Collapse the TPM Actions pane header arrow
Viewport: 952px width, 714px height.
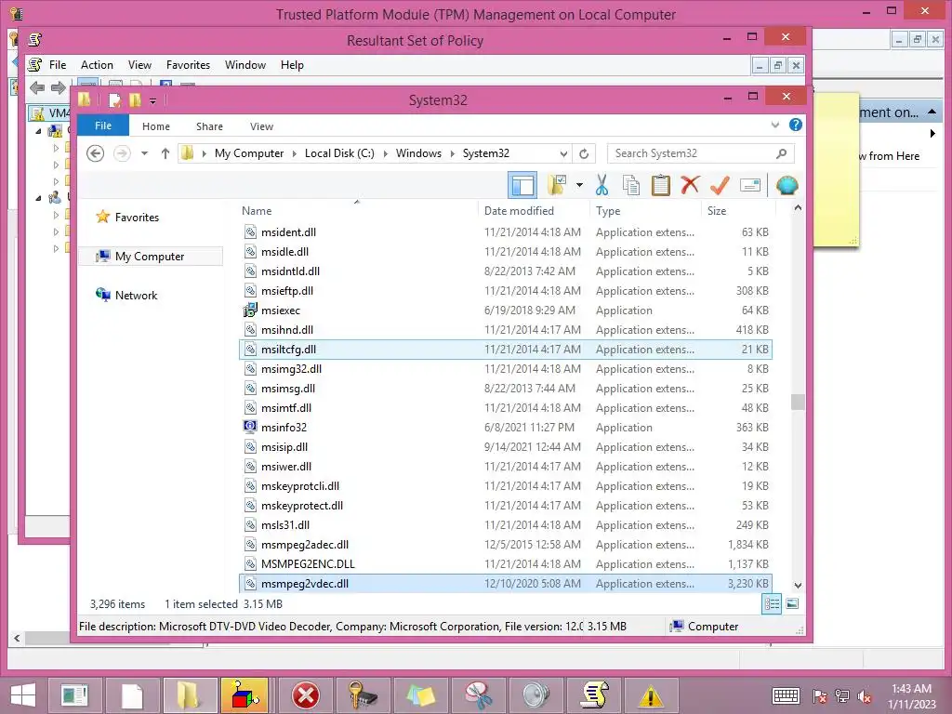pyautogui.click(x=932, y=112)
